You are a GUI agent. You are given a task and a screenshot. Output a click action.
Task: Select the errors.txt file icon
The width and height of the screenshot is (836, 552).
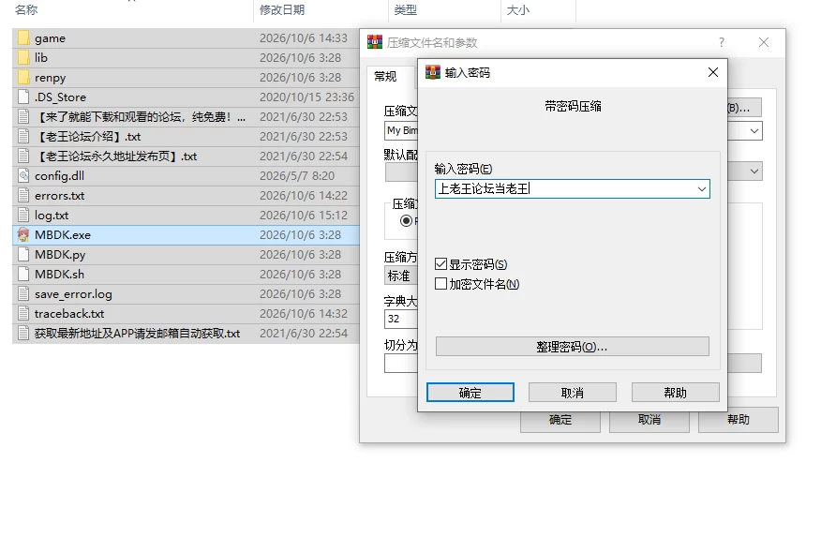coord(23,195)
